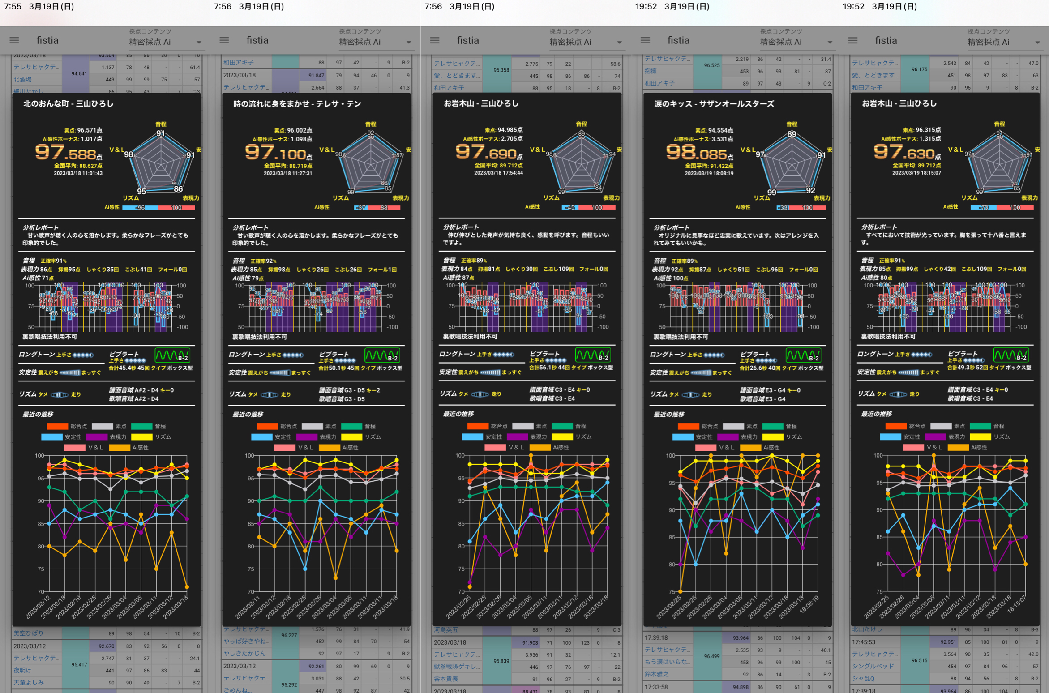Open hamburger menu above 時の流れに身をまかせ report
Image resolution: width=1049 pixels, height=693 pixels.
click(224, 40)
